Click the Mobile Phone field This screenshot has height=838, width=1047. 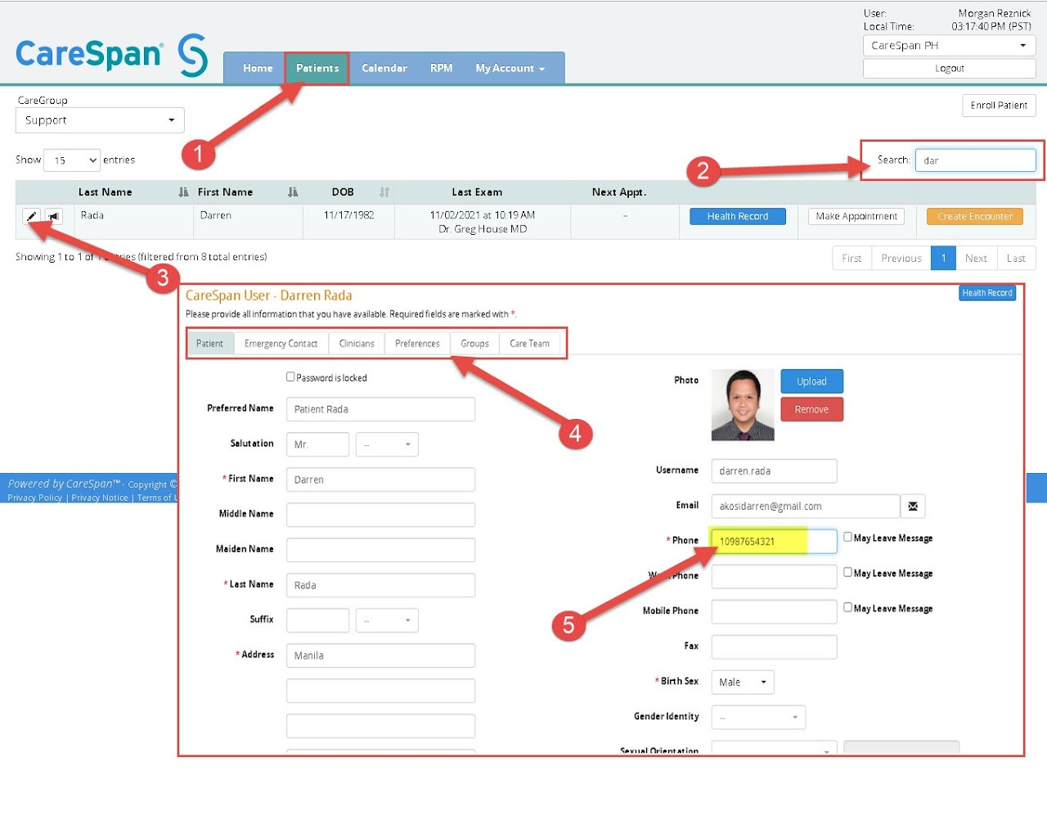(x=774, y=612)
